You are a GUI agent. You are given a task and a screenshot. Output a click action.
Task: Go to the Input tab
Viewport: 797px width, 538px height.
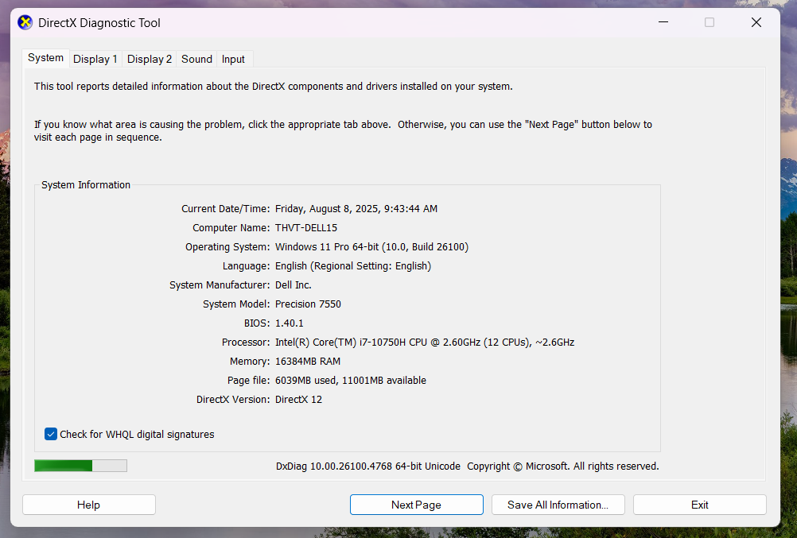[233, 59]
